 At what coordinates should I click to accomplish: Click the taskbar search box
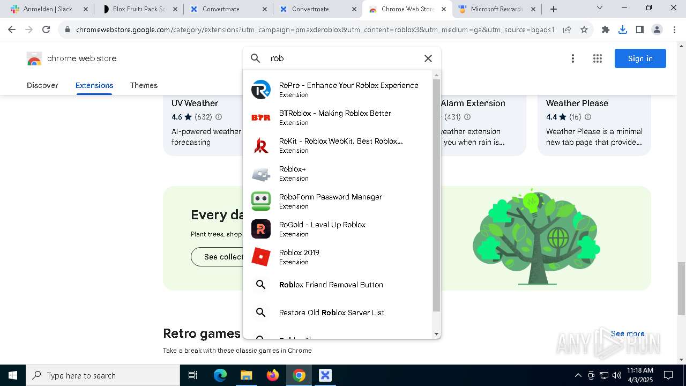pos(103,375)
